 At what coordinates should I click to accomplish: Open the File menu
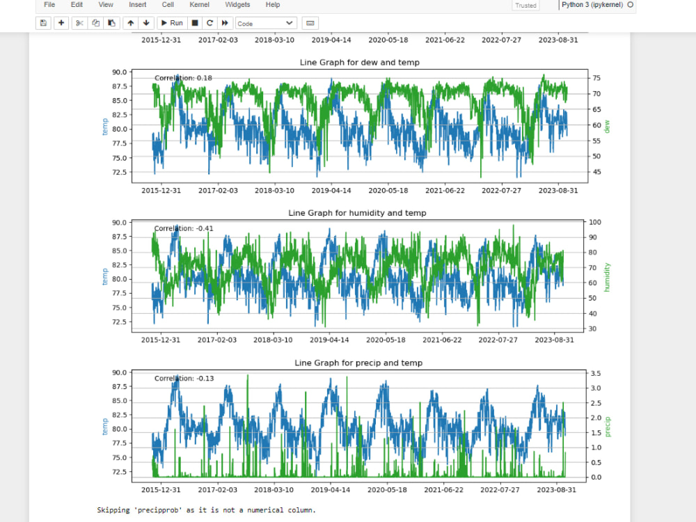point(49,5)
